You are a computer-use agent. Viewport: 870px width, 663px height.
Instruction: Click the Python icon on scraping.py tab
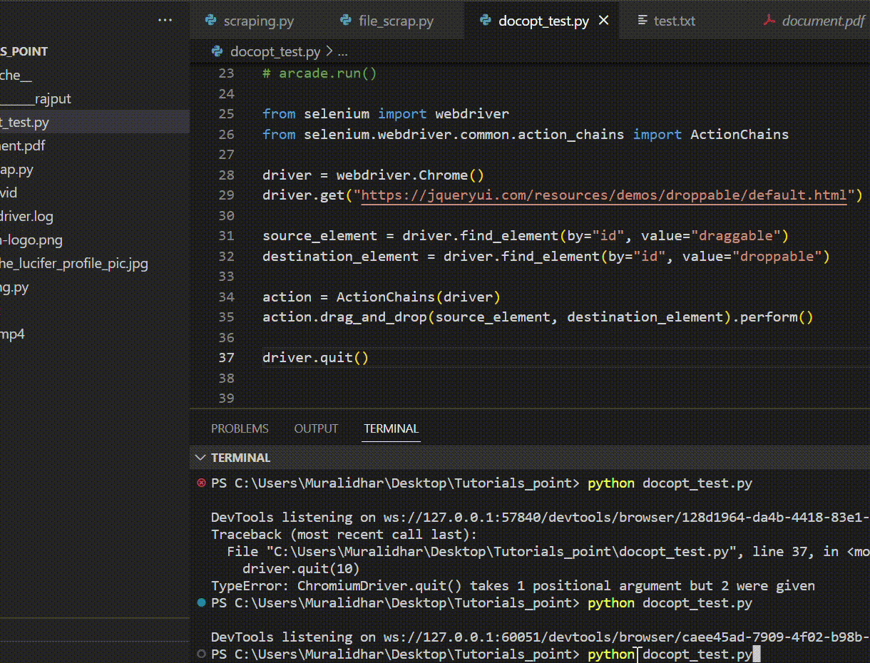(210, 21)
